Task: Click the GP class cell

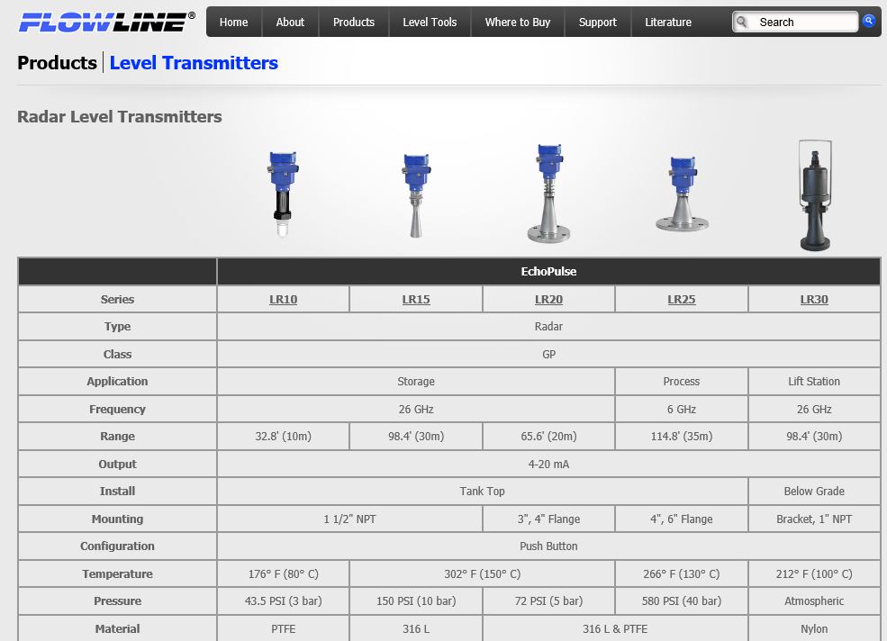Action: 548,354
